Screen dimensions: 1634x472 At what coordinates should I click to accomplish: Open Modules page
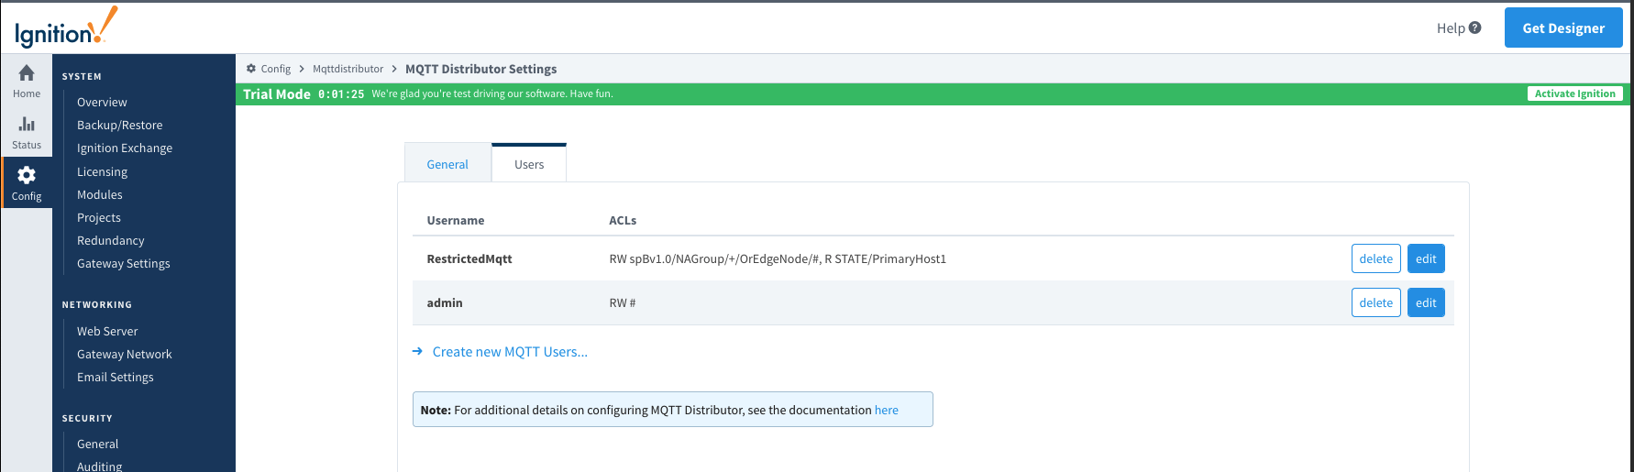(100, 194)
